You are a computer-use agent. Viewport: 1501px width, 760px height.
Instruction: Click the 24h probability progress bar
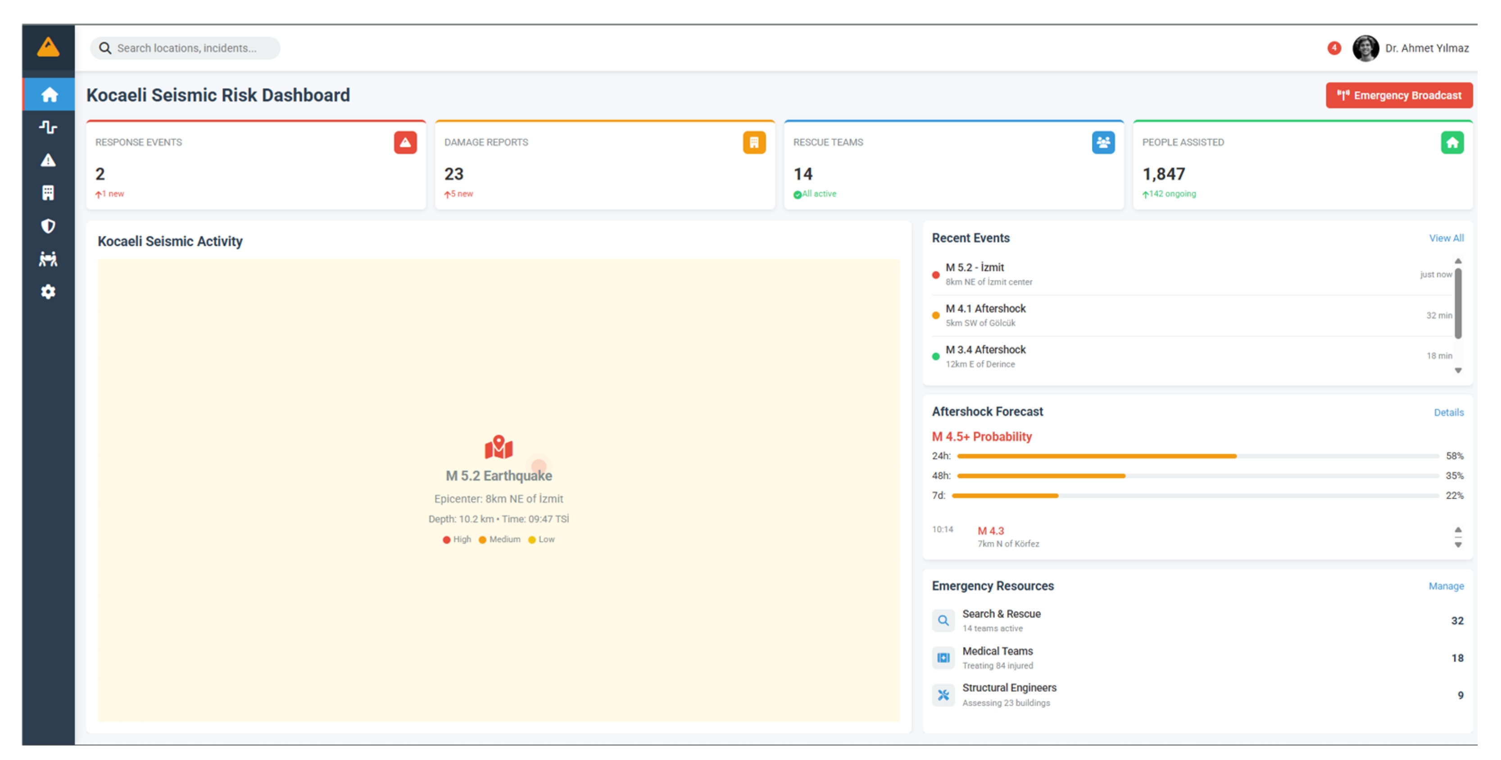point(1197,456)
